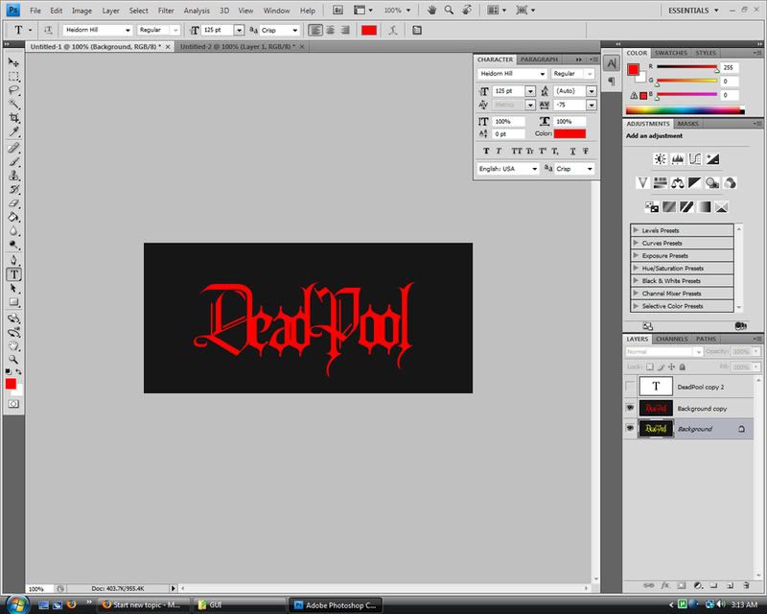
Task: Select the Paint Bucket tool
Action: tap(13, 217)
